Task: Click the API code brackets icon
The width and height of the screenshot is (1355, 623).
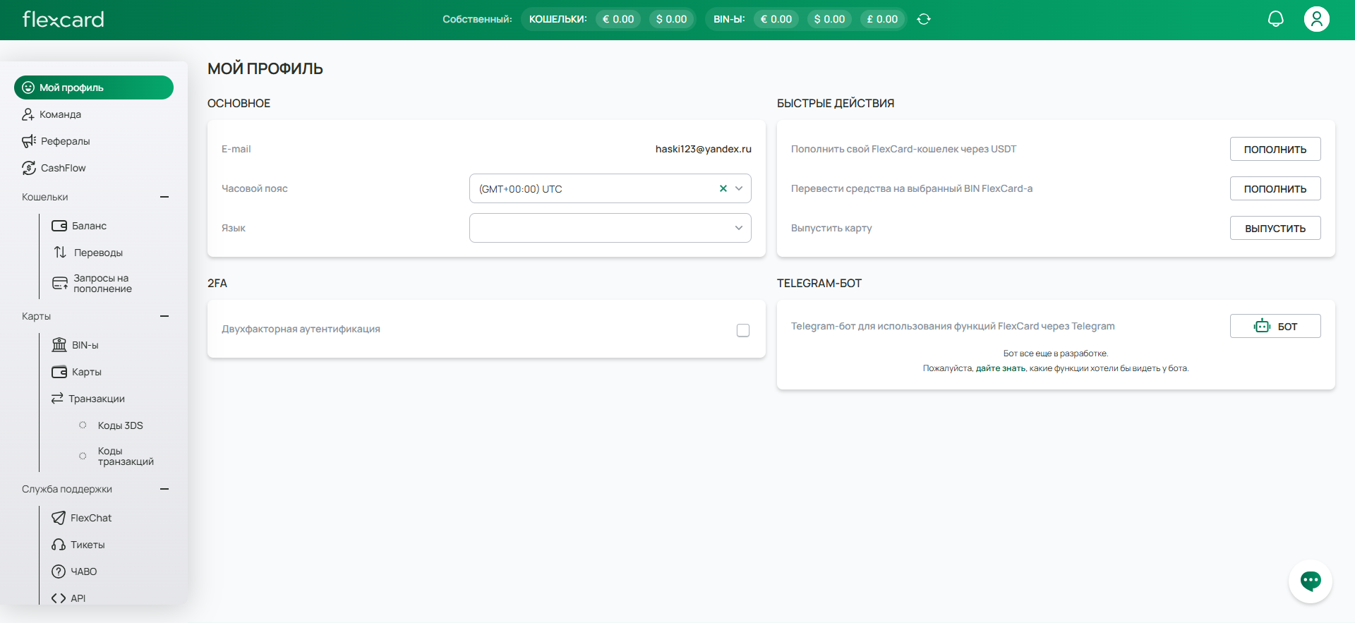Action: pyautogui.click(x=59, y=598)
